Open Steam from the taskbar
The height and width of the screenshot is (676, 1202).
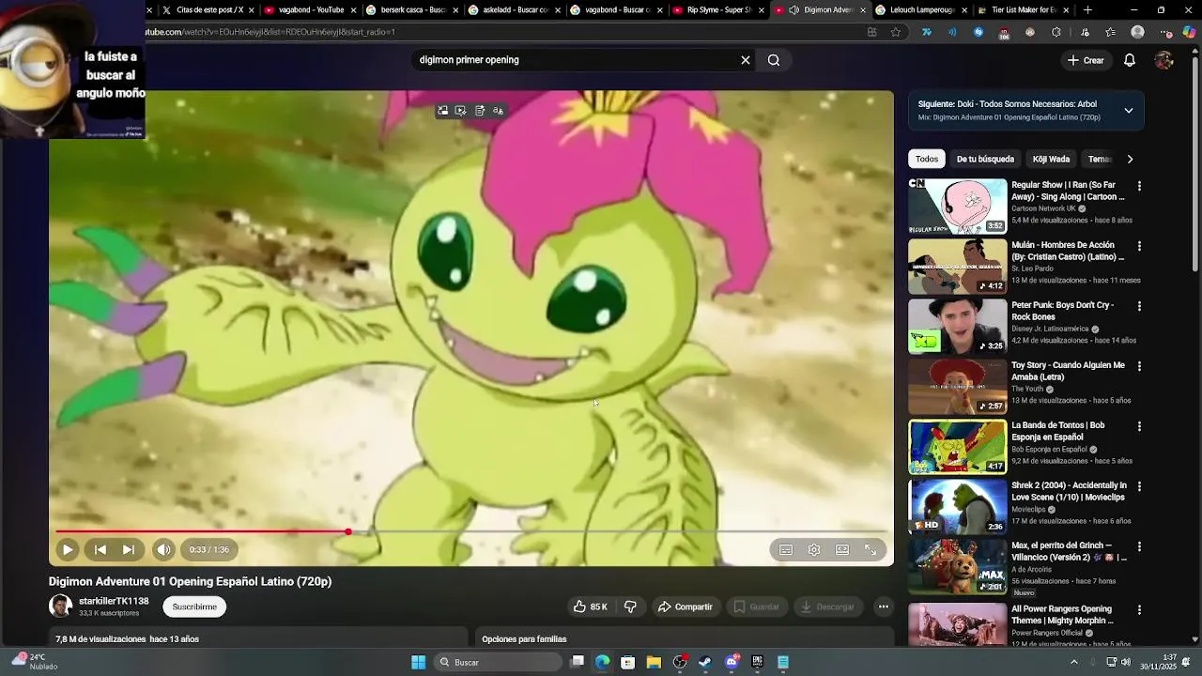coord(705,662)
